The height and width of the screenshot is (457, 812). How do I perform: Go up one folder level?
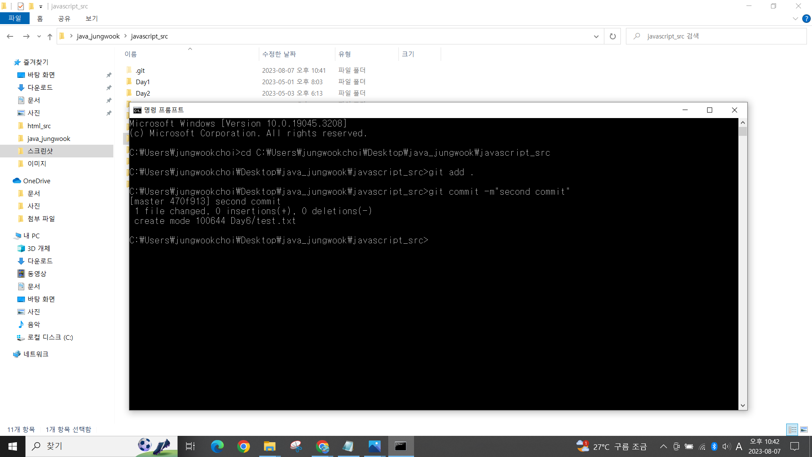click(x=50, y=36)
